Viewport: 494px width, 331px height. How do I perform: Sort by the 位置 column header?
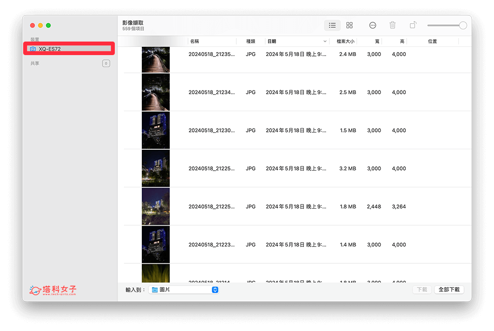[x=432, y=42]
